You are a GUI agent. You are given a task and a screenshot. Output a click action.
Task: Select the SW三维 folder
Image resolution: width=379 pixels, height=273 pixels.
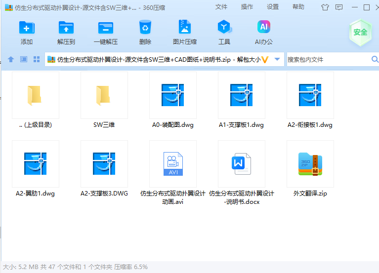coord(104,95)
